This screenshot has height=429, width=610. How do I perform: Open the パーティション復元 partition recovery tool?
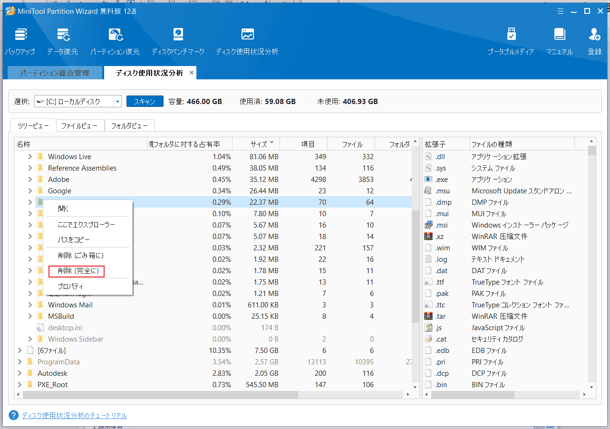(115, 41)
